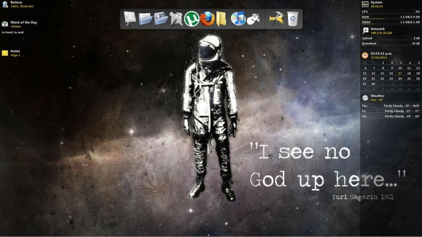Click the date 17/02/2011
The width and height of the screenshot is (422, 237).
tap(379, 58)
